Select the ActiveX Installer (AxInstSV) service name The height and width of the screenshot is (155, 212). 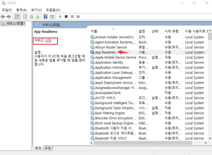coord(114,37)
